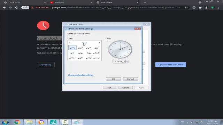Click the Action Center flag icon in tray
Image resolution: width=223 pixels, height=125 pixels.
pos(202,122)
